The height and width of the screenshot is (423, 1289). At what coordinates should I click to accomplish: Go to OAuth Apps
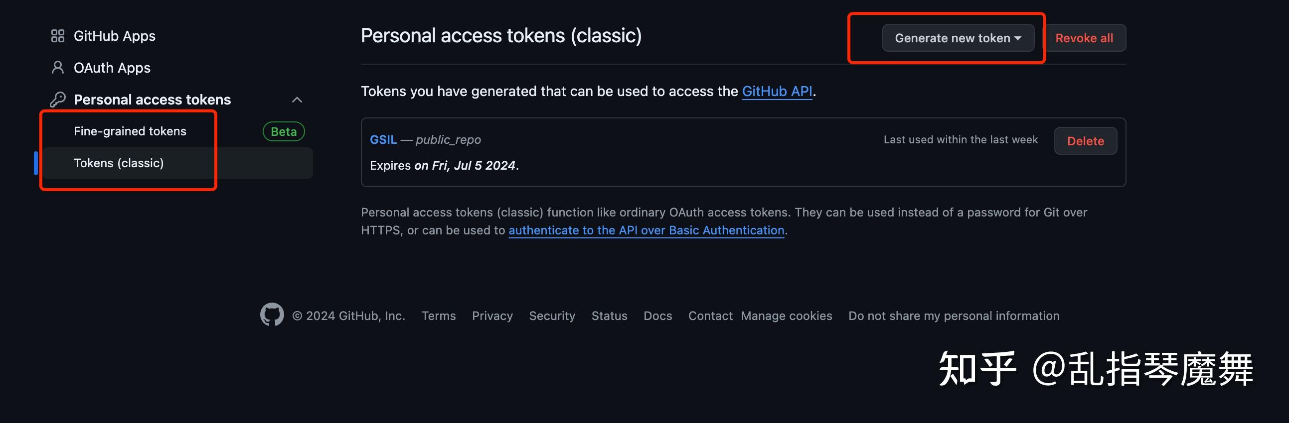tap(112, 68)
